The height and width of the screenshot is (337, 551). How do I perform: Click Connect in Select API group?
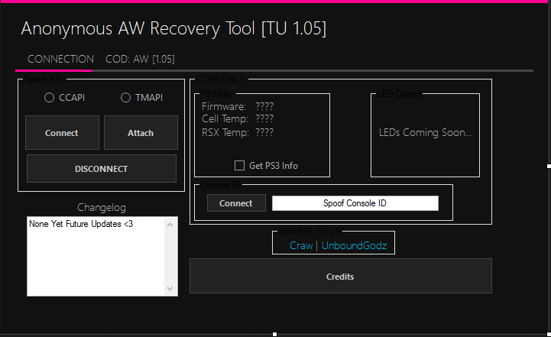click(62, 133)
